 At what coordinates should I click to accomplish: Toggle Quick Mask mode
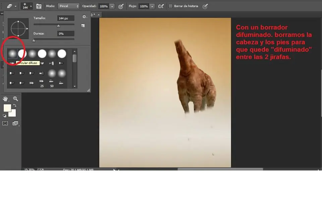[5, 123]
